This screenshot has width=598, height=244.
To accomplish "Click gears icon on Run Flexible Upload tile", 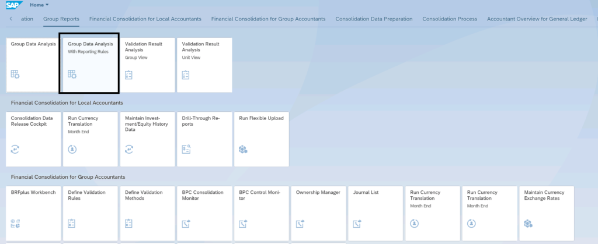I will (x=243, y=149).
